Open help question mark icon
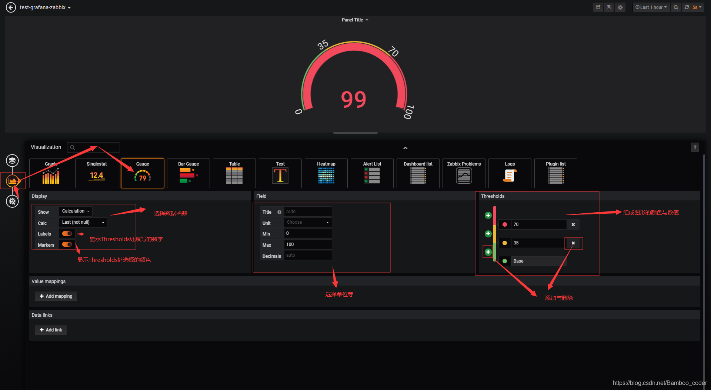The width and height of the screenshot is (711, 390). (695, 147)
